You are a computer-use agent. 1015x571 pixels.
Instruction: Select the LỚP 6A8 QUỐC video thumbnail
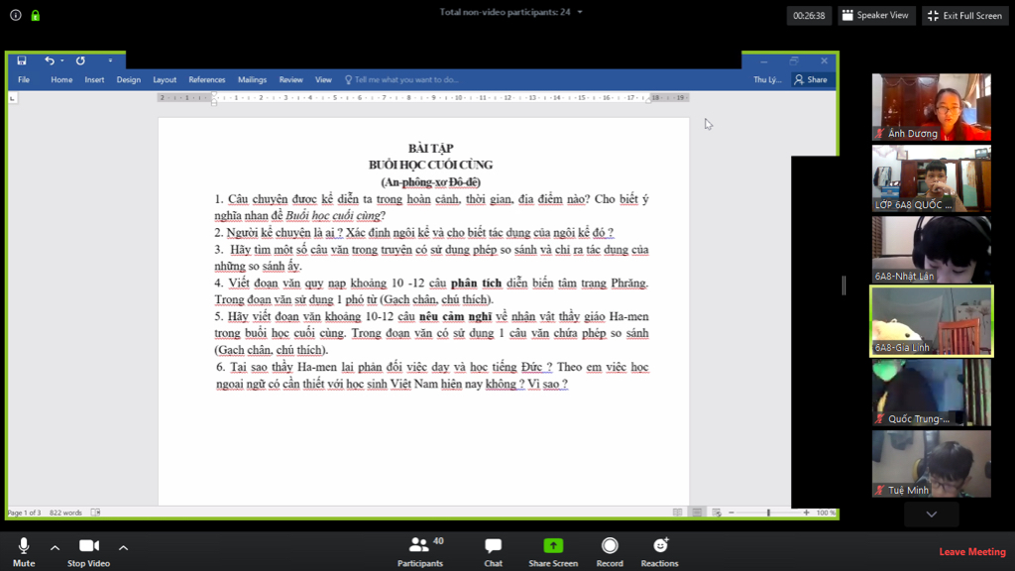click(x=931, y=178)
